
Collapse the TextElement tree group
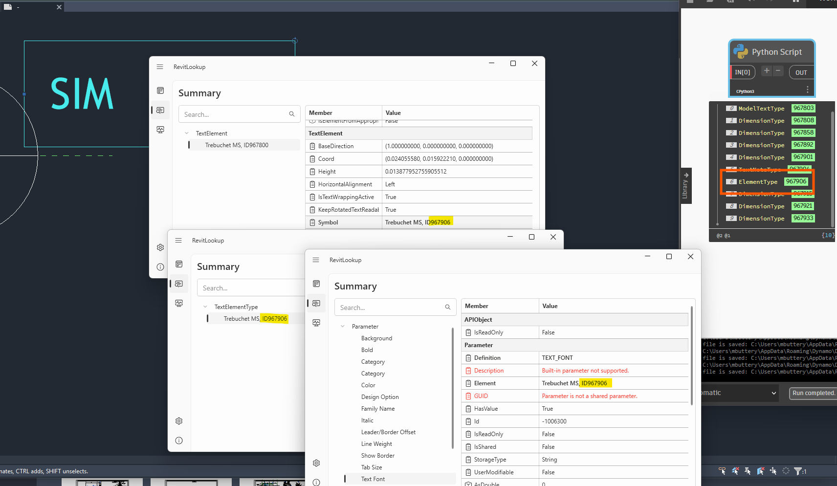187,133
